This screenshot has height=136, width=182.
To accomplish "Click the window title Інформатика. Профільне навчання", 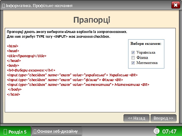I will pyautogui.click(x=39, y=6).
